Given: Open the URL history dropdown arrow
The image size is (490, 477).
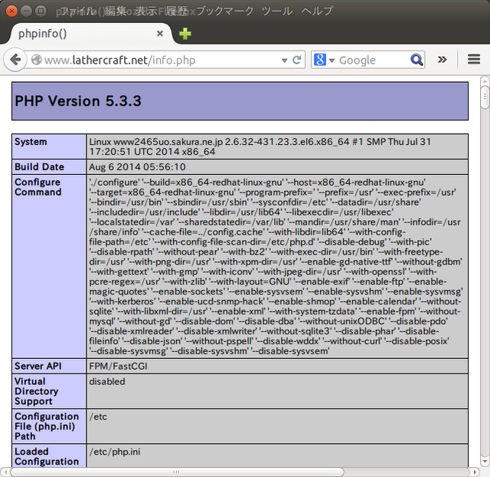Looking at the screenshot, I should coord(284,60).
